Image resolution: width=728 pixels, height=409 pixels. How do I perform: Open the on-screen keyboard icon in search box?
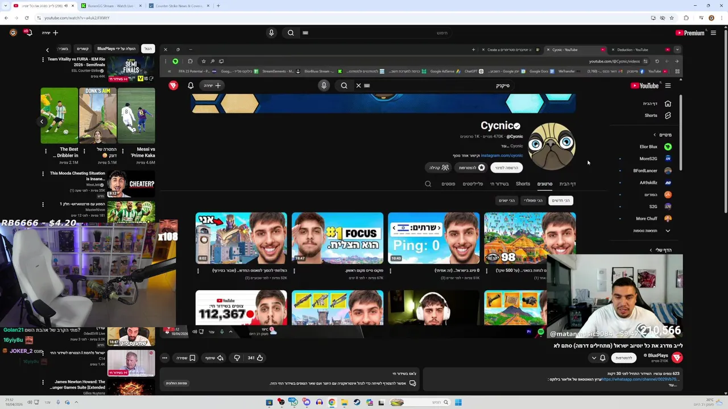305,32
